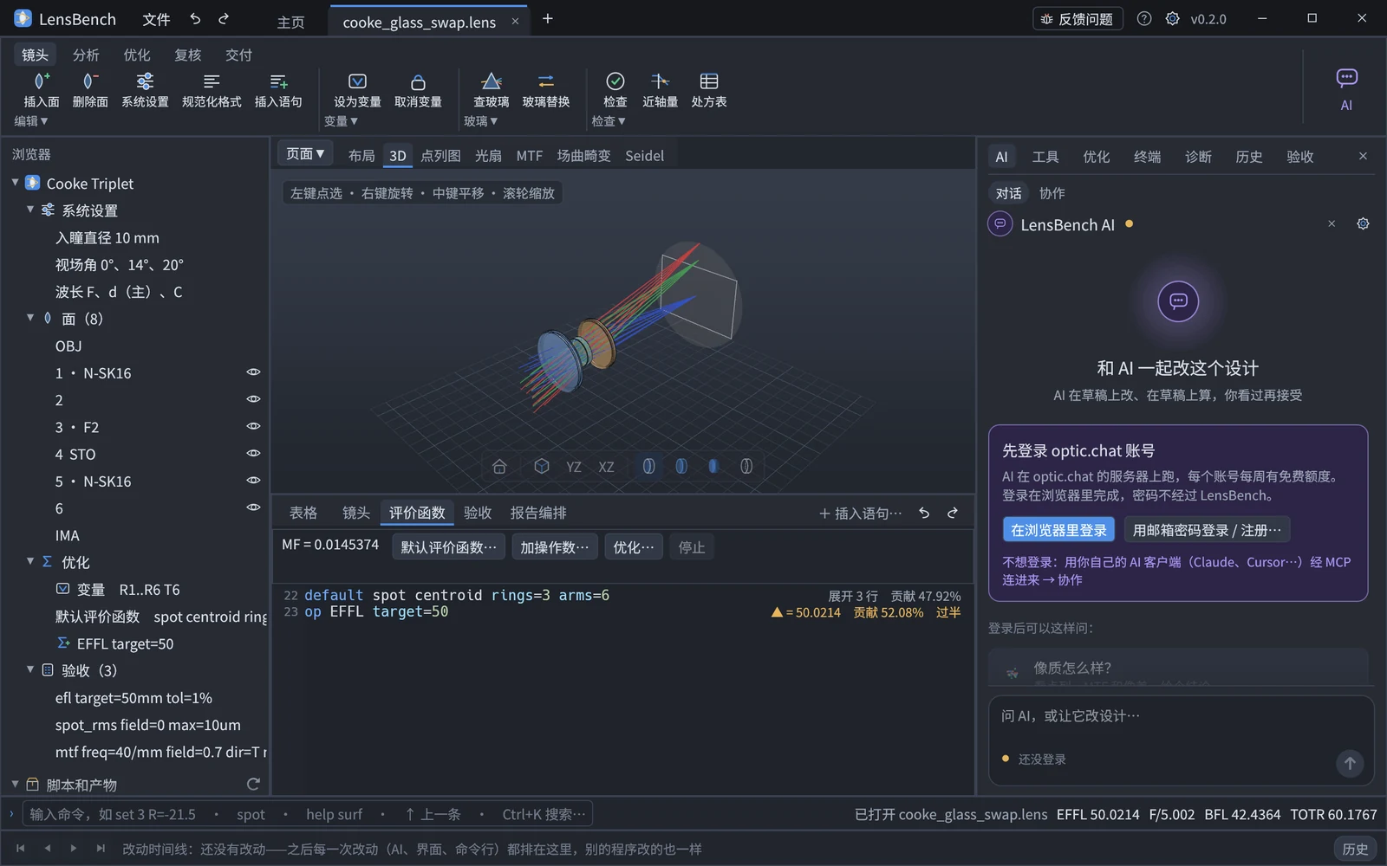Click 反馈问题 feedback button
This screenshot has height=866, width=1387.
point(1078,19)
